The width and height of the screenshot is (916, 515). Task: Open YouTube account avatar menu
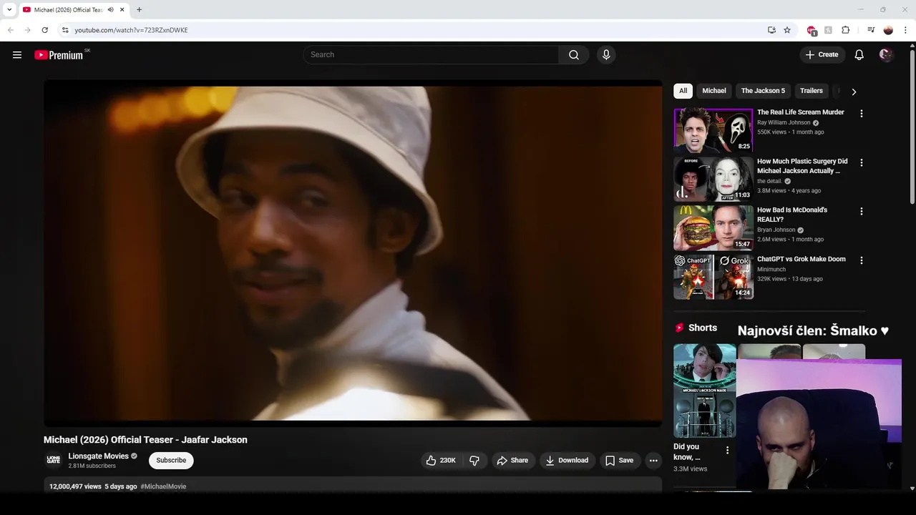coord(886,55)
